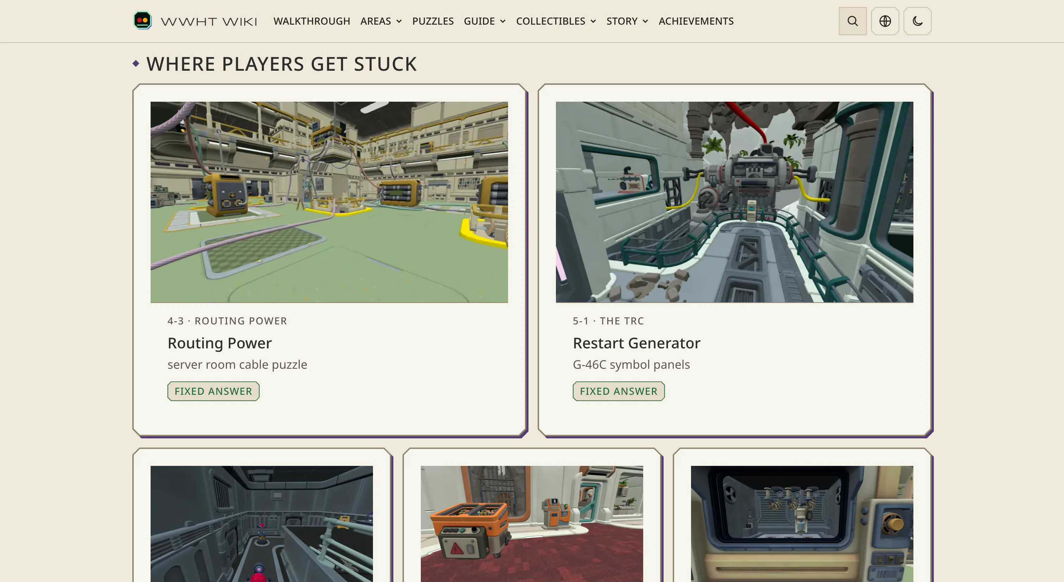The image size is (1064, 582).
Task: Open the Achievements nav item
Action: (696, 21)
